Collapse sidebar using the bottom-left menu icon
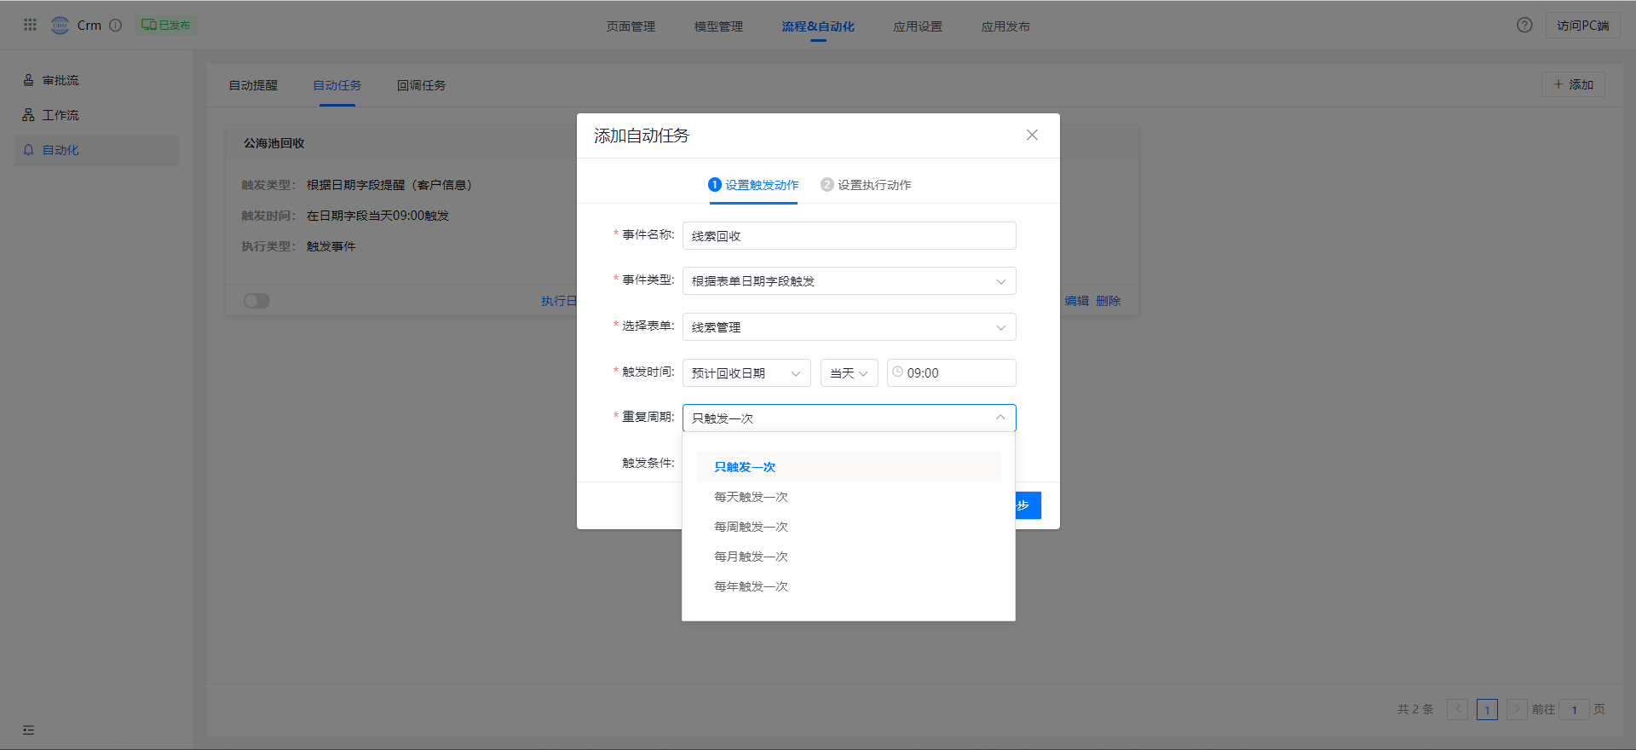 click(x=28, y=730)
